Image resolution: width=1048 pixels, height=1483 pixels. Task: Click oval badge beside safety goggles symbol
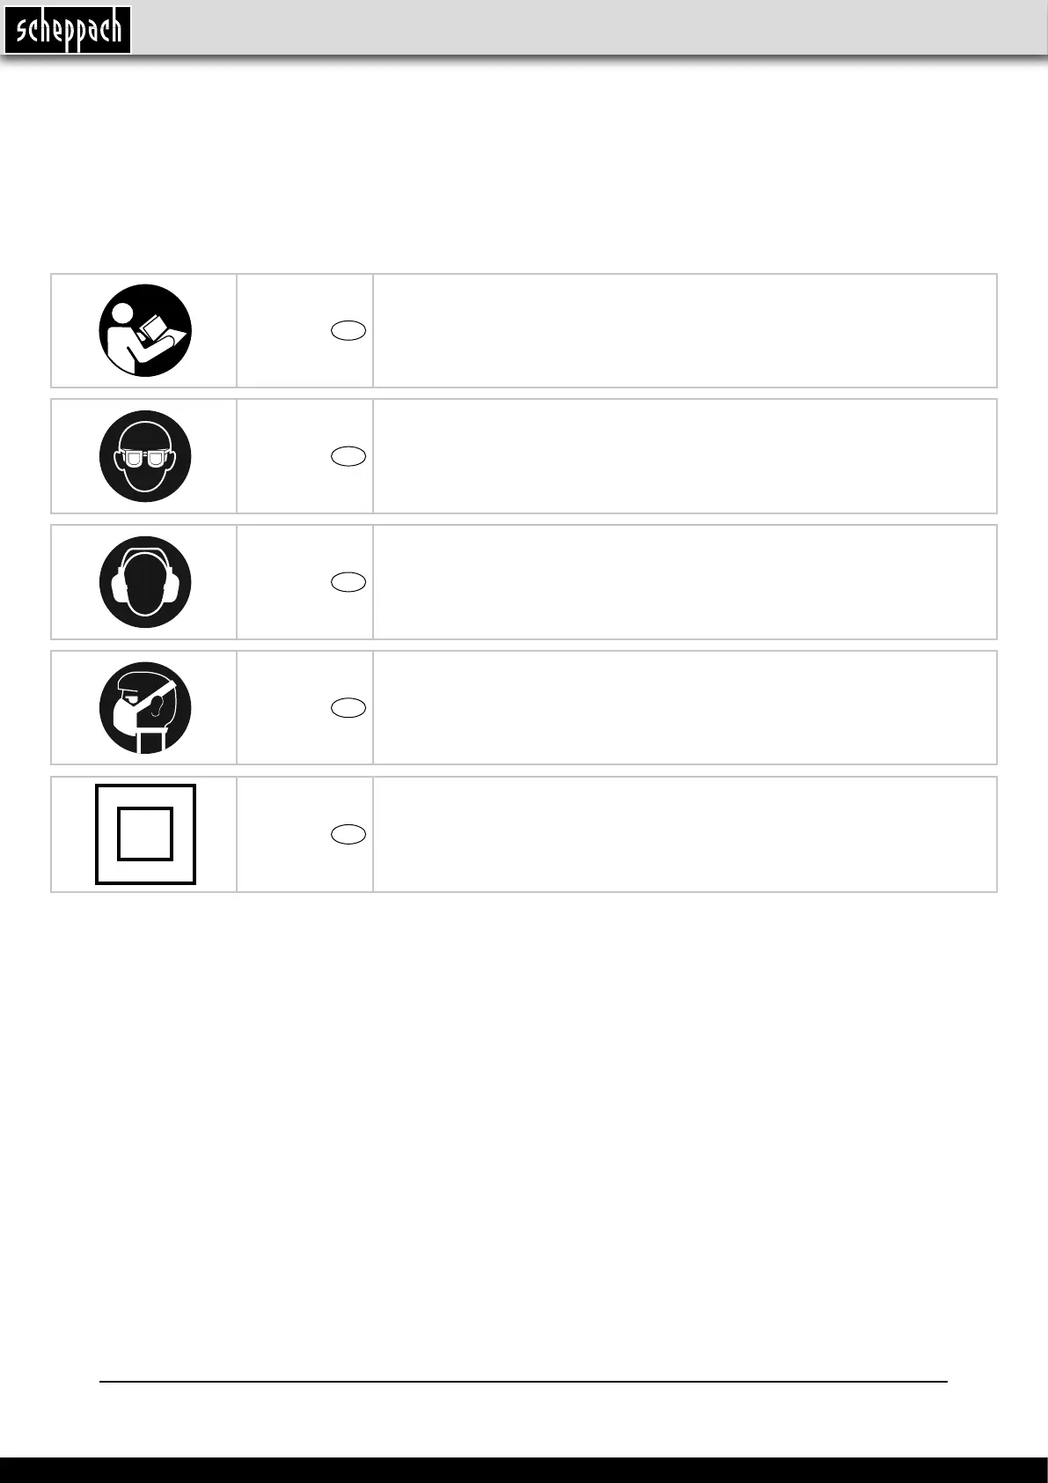348,456
